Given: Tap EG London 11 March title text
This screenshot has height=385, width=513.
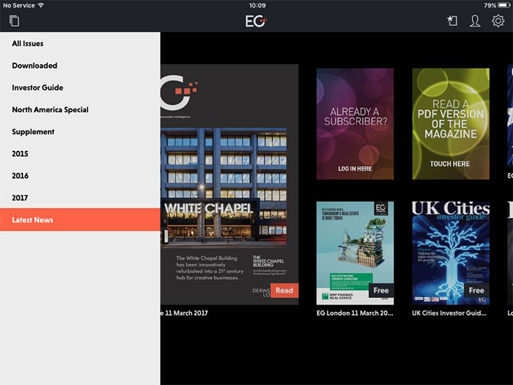Looking at the screenshot, I should click(x=355, y=313).
